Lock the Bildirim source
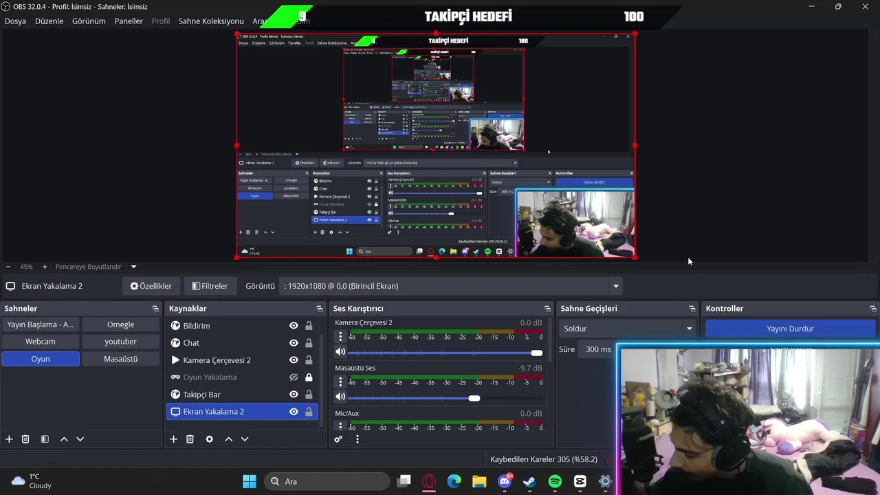Screen dimensions: 880x495 tap(309, 326)
